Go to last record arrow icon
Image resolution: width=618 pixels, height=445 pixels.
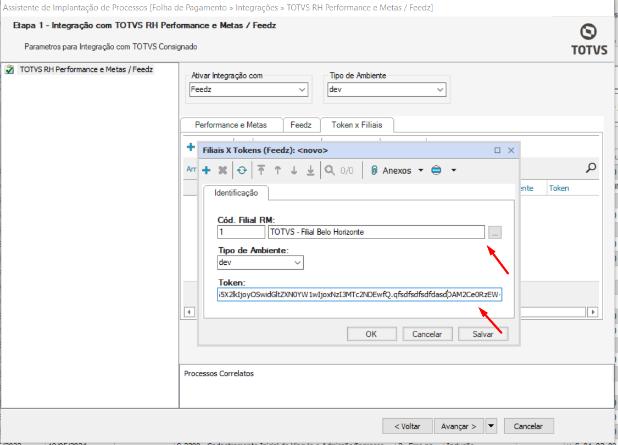click(x=310, y=170)
